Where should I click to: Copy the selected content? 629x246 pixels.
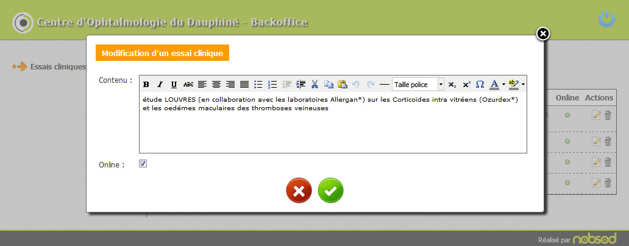[329, 85]
